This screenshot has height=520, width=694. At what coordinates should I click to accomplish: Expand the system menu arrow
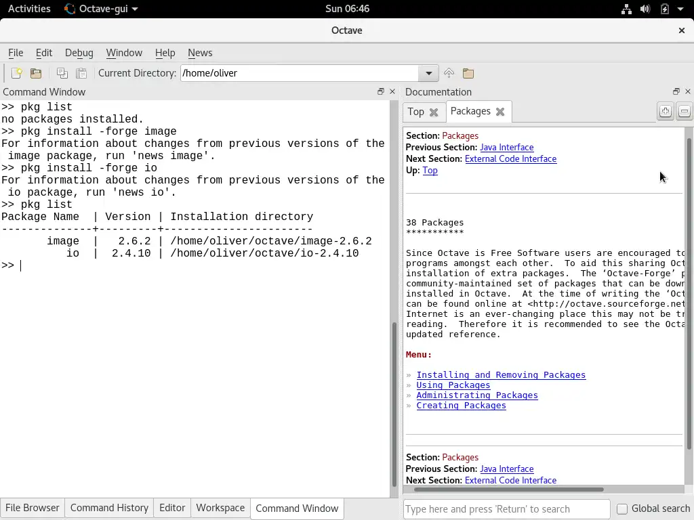tap(680, 9)
